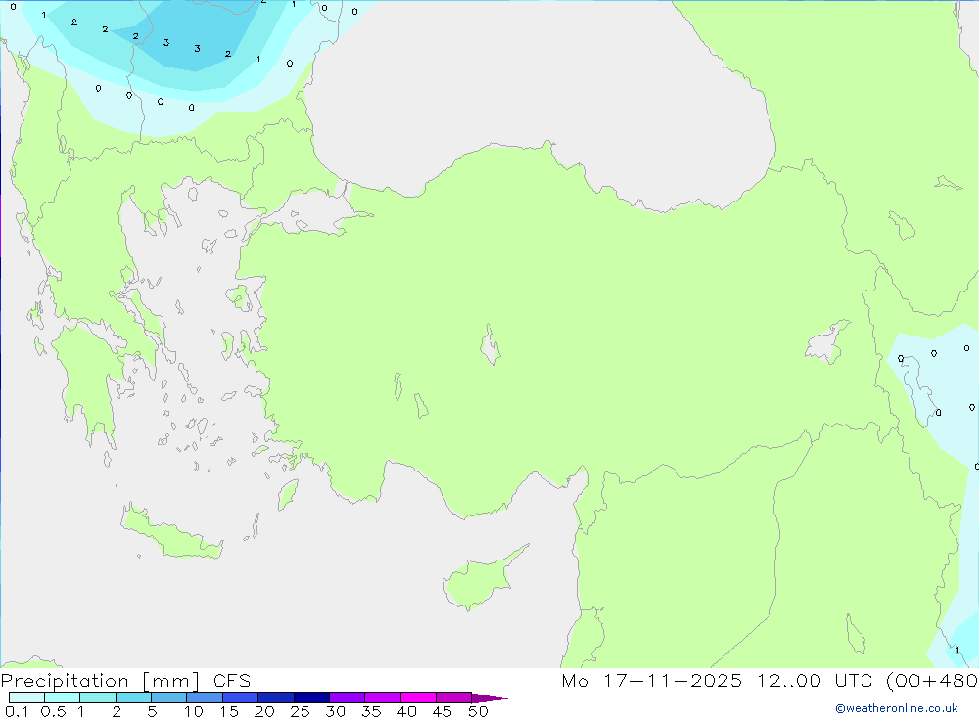
Task: Click the 0.5–1 mm legend color box
Action: pos(62,697)
